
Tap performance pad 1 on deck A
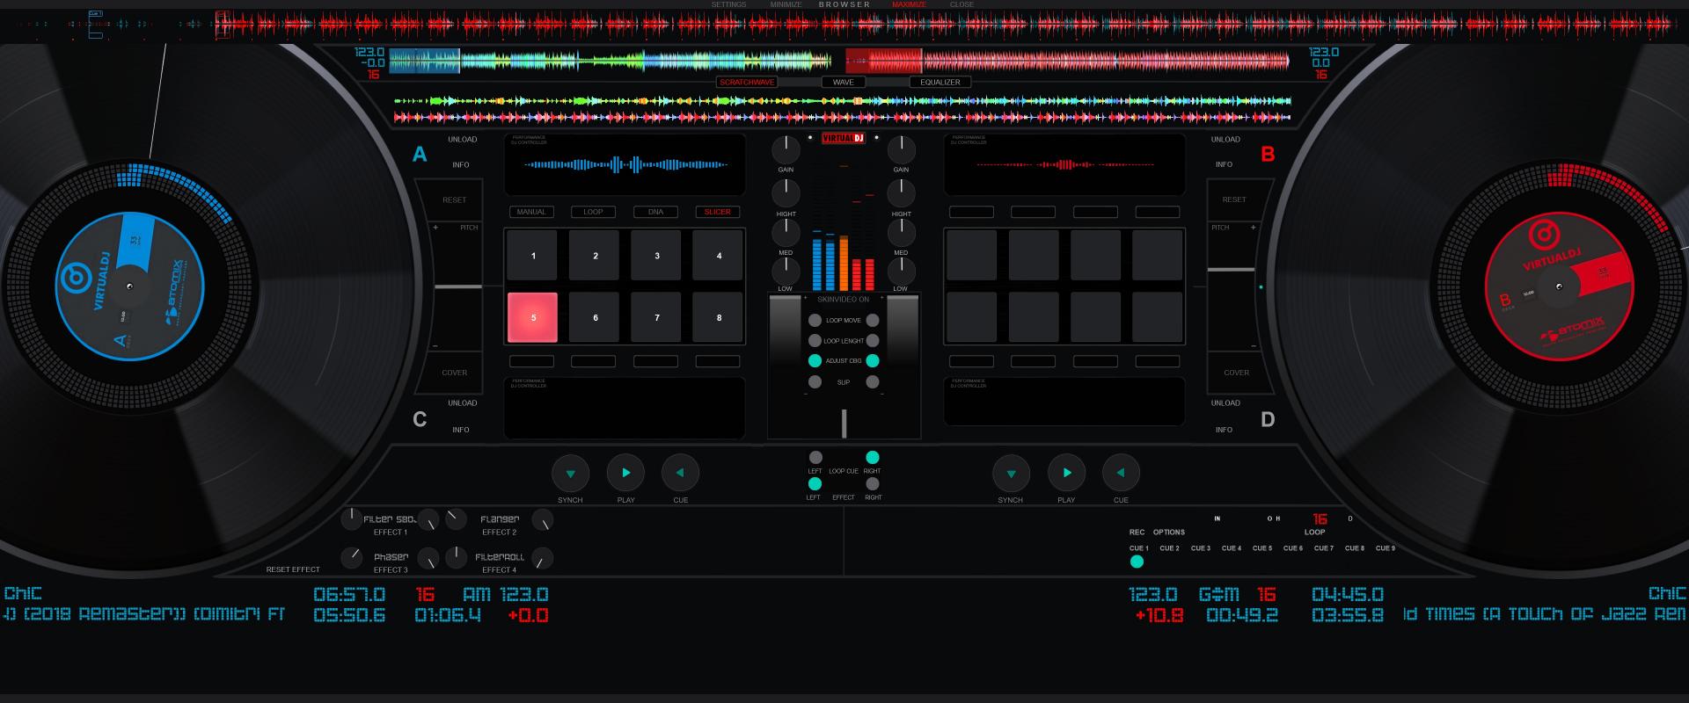[x=532, y=256]
